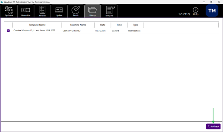223x132 pixels.
Task: Click the TM logo badge
Action: (x=212, y=11)
